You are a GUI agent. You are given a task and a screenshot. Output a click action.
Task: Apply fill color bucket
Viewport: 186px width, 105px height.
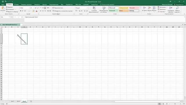point(33,11)
